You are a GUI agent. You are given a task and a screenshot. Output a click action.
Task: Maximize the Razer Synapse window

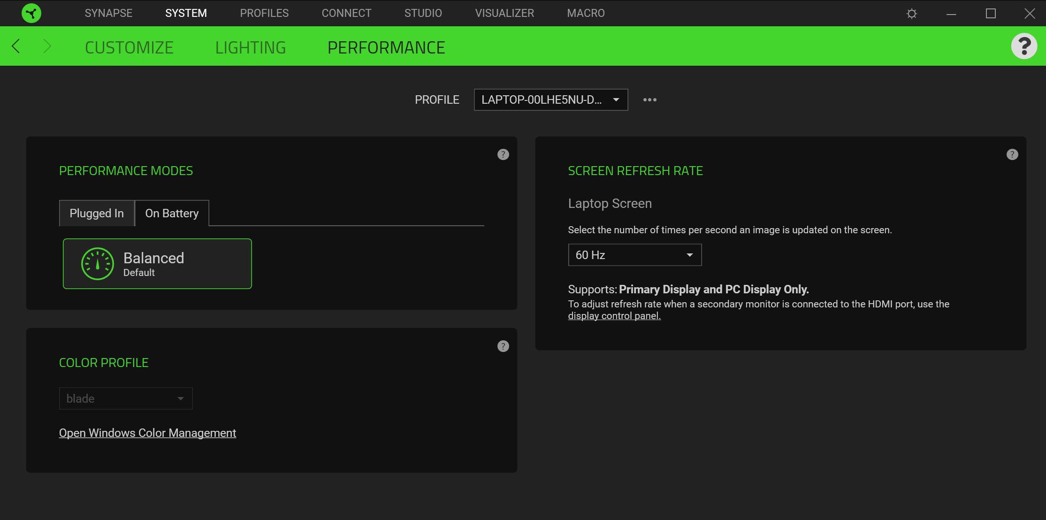(991, 14)
